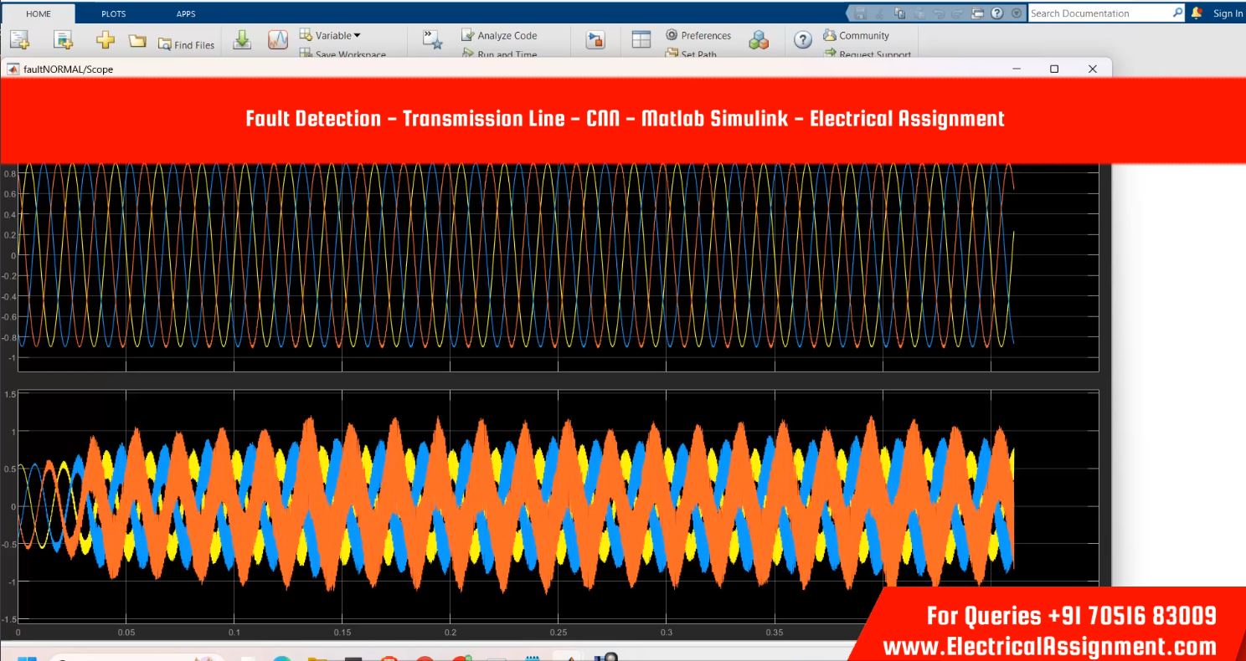Image resolution: width=1246 pixels, height=661 pixels.
Task: Open Preferences
Action: point(698,35)
